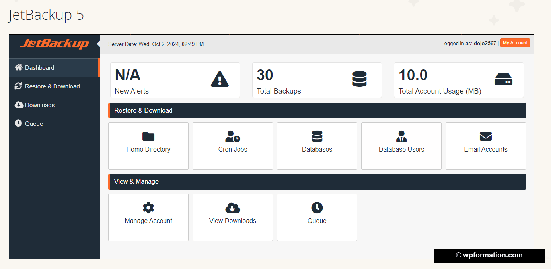Open the Manage Account label
The image size is (551, 269).
click(x=148, y=221)
